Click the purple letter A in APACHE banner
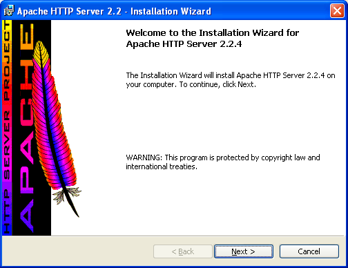This screenshot has height=268, width=348. [x=26, y=216]
